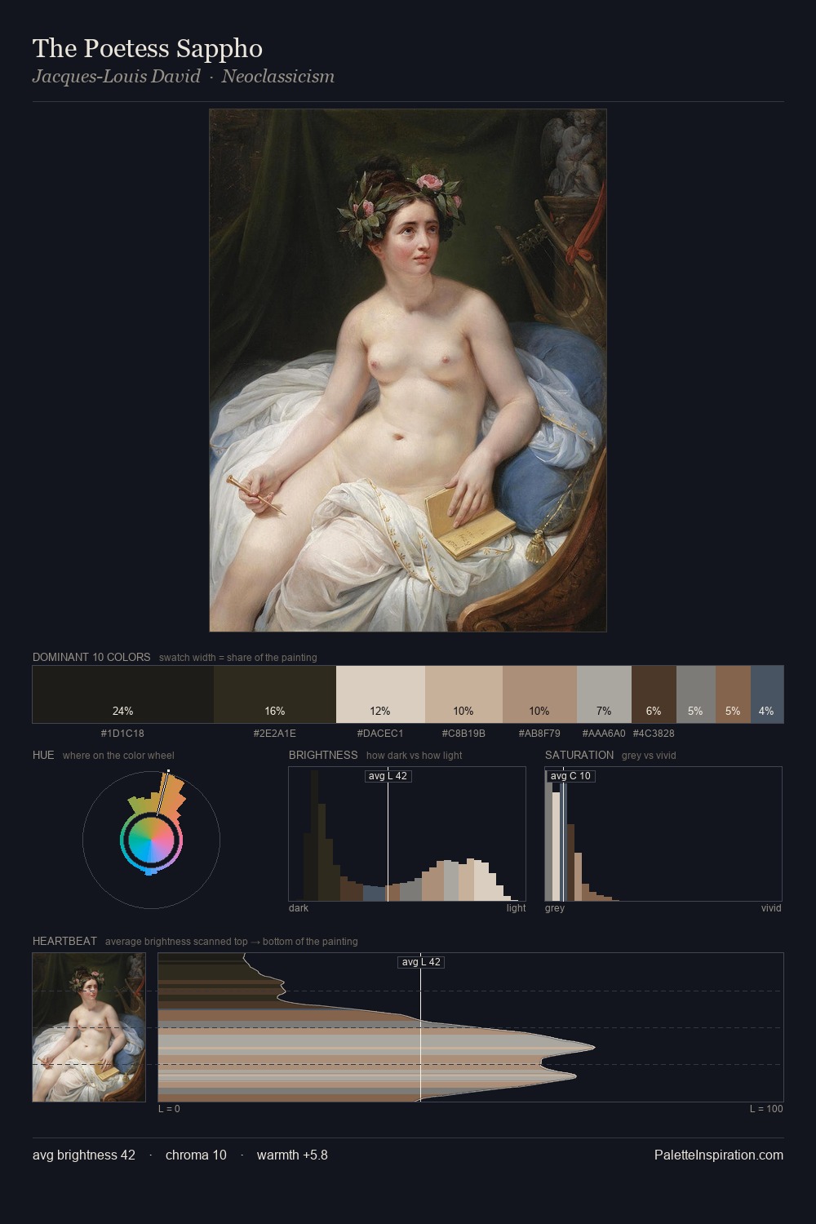Click the heartbeat brightness profile chart

pos(471,1027)
